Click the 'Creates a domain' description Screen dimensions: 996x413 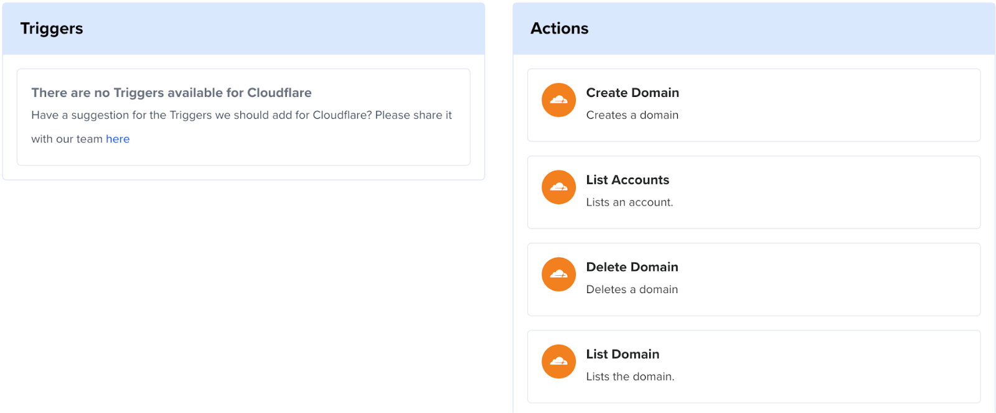pos(632,115)
